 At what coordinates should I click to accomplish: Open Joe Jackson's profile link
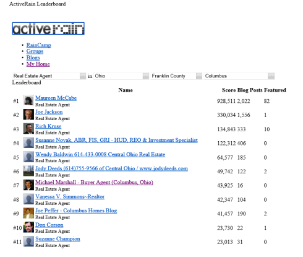click(49, 112)
